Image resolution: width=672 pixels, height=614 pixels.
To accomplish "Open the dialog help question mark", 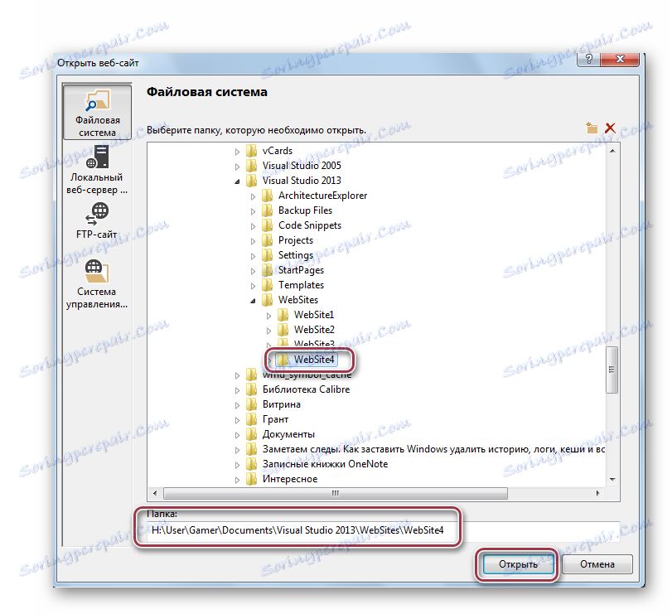I will [x=589, y=59].
